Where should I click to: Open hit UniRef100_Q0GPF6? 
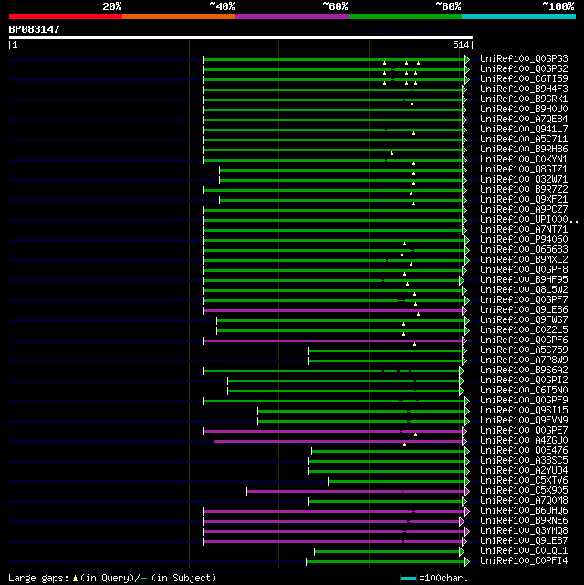[x=524, y=340]
